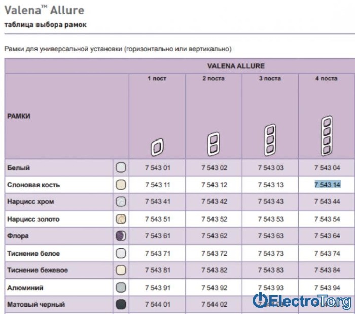Click the Нарцисс золото color swatch
The height and width of the screenshot is (314, 355).
click(x=121, y=219)
